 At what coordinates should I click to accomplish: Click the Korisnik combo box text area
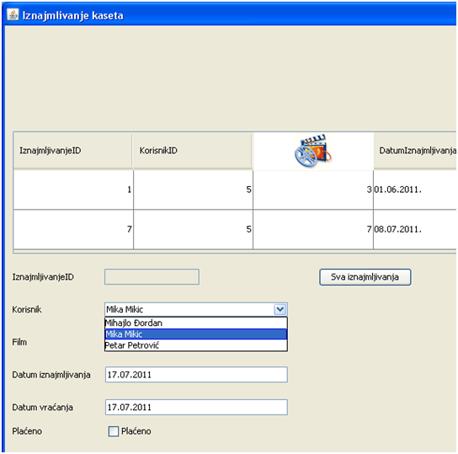click(x=189, y=309)
